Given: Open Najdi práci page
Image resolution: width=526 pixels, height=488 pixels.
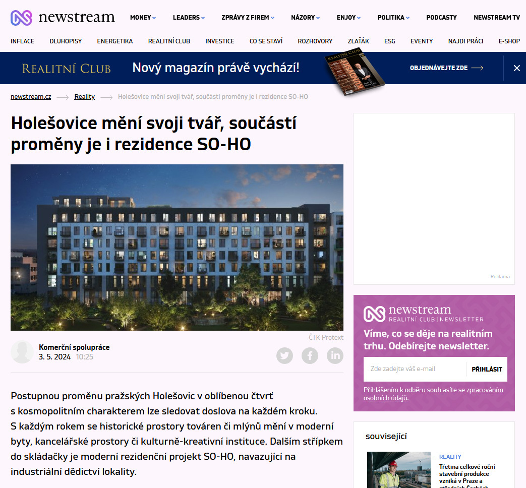Looking at the screenshot, I should click(465, 41).
